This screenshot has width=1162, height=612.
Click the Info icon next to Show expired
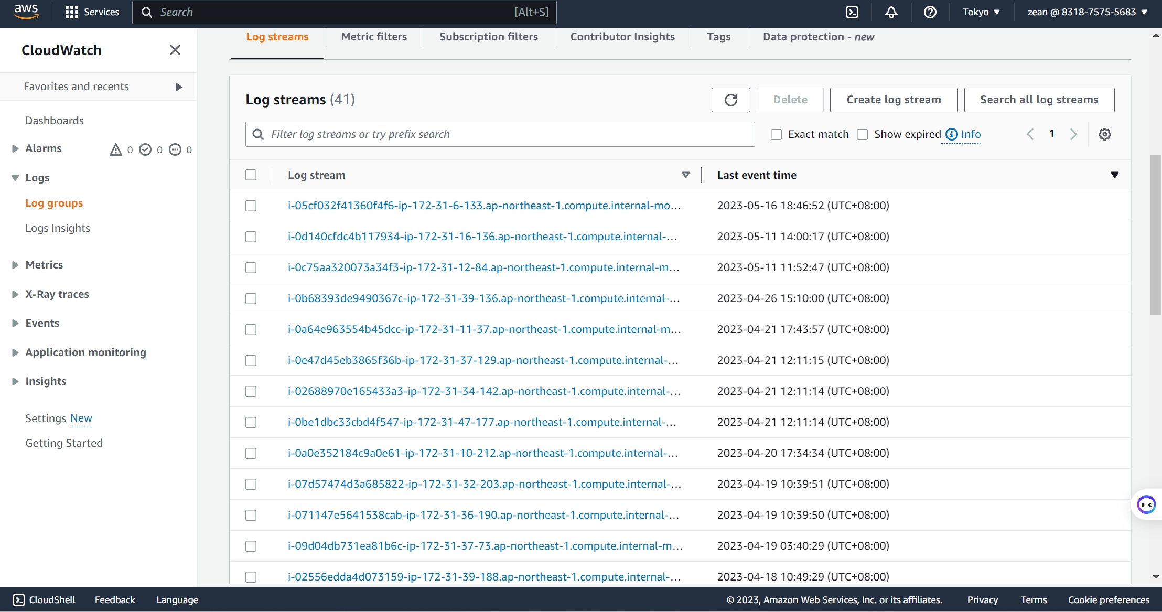[952, 134]
